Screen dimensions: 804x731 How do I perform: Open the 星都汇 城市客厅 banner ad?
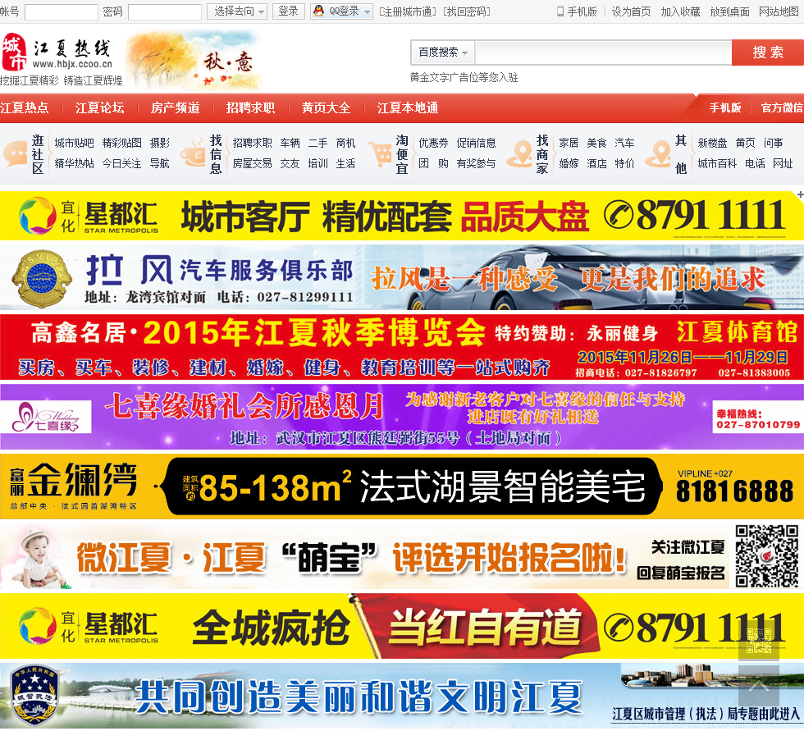click(402, 216)
